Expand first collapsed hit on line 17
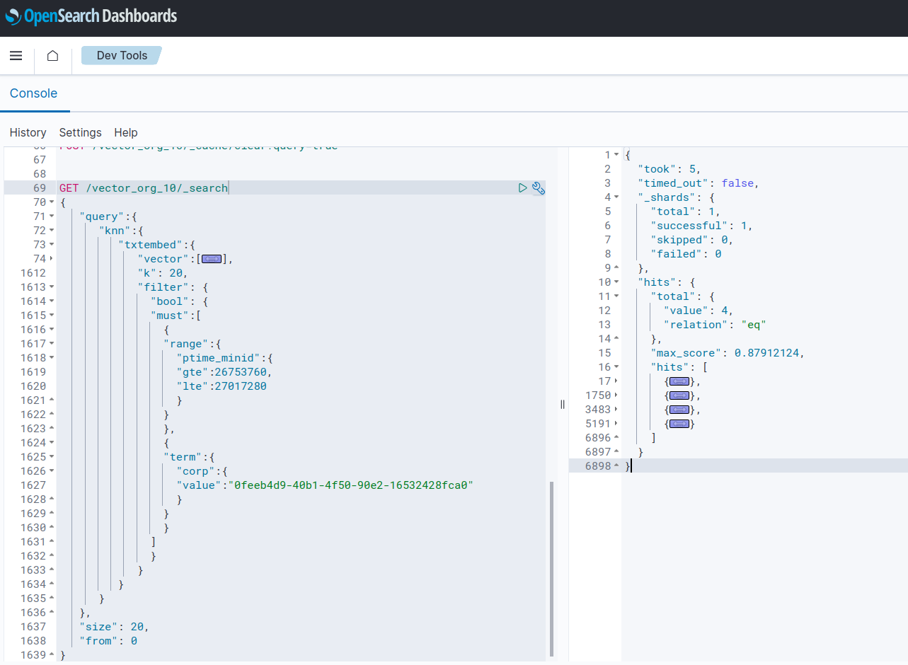The width and height of the screenshot is (908, 665). 679,381
